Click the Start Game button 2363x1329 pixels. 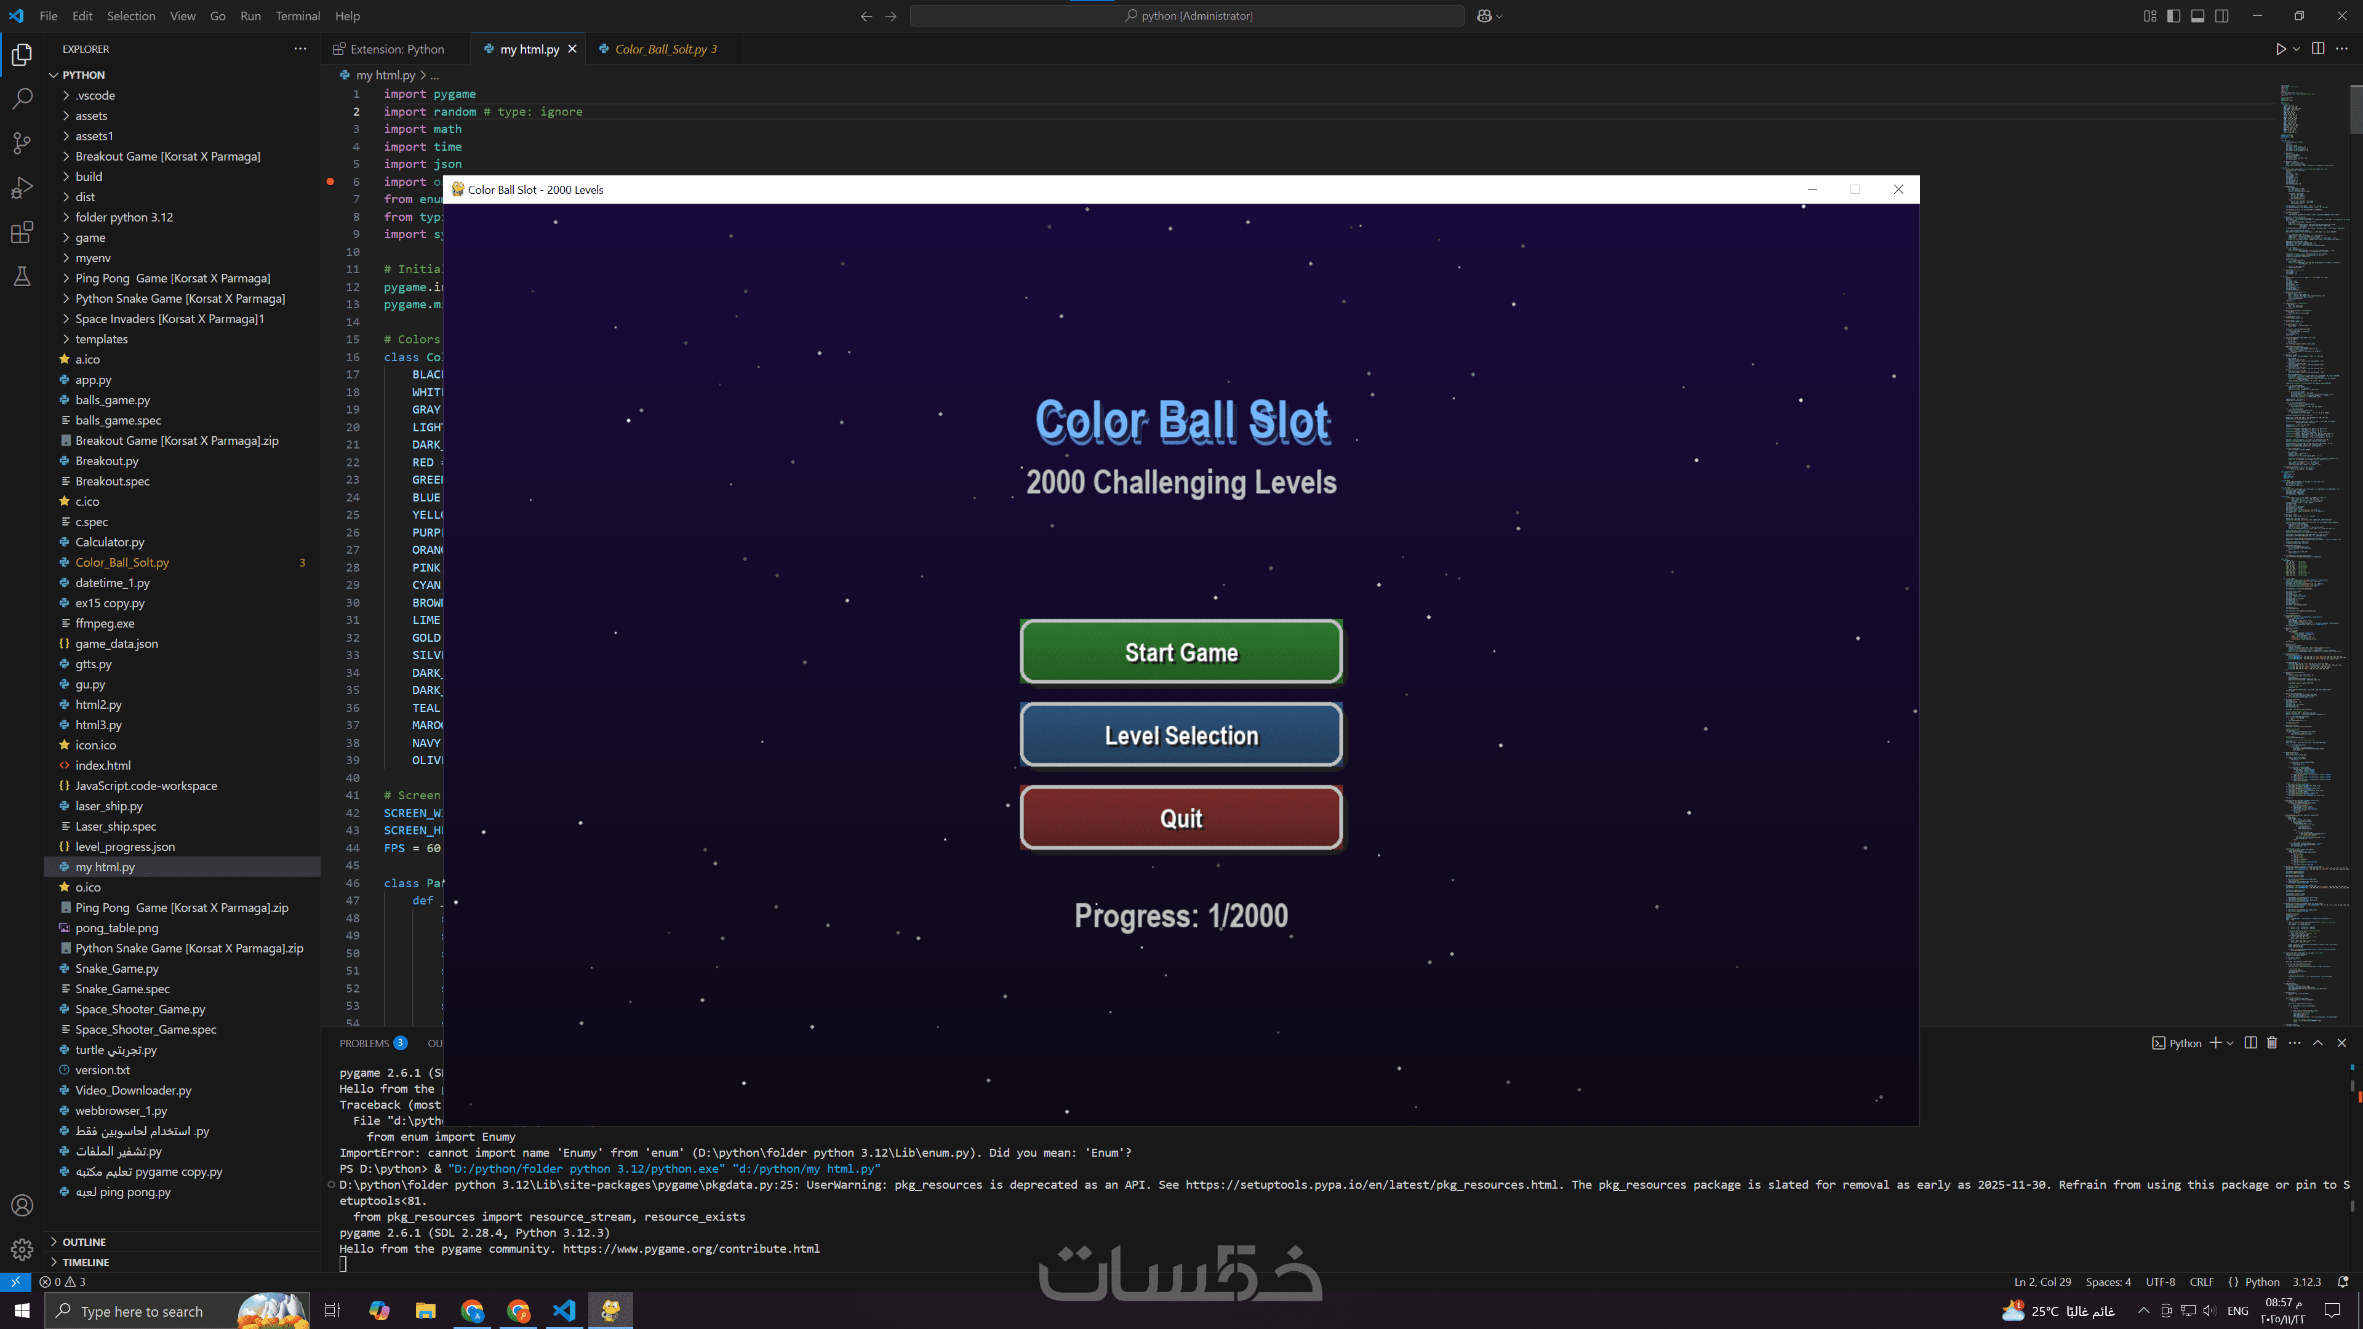(1181, 652)
